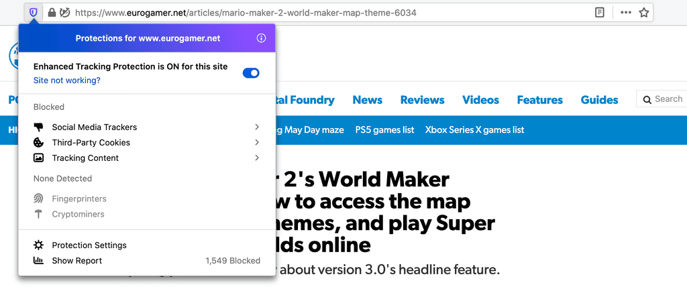Expand Tracking Content details chevron

pyautogui.click(x=257, y=158)
